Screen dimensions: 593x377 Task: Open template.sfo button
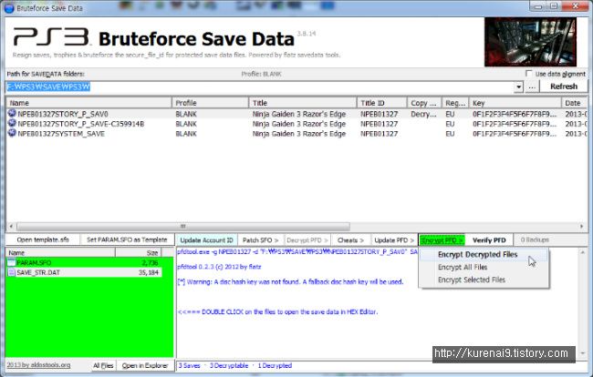(x=43, y=239)
